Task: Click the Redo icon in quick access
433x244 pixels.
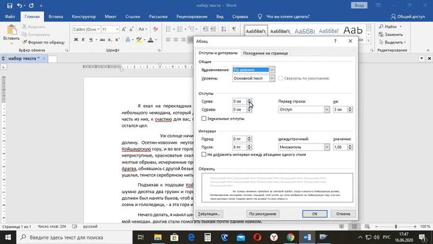Action: (x=31, y=5)
